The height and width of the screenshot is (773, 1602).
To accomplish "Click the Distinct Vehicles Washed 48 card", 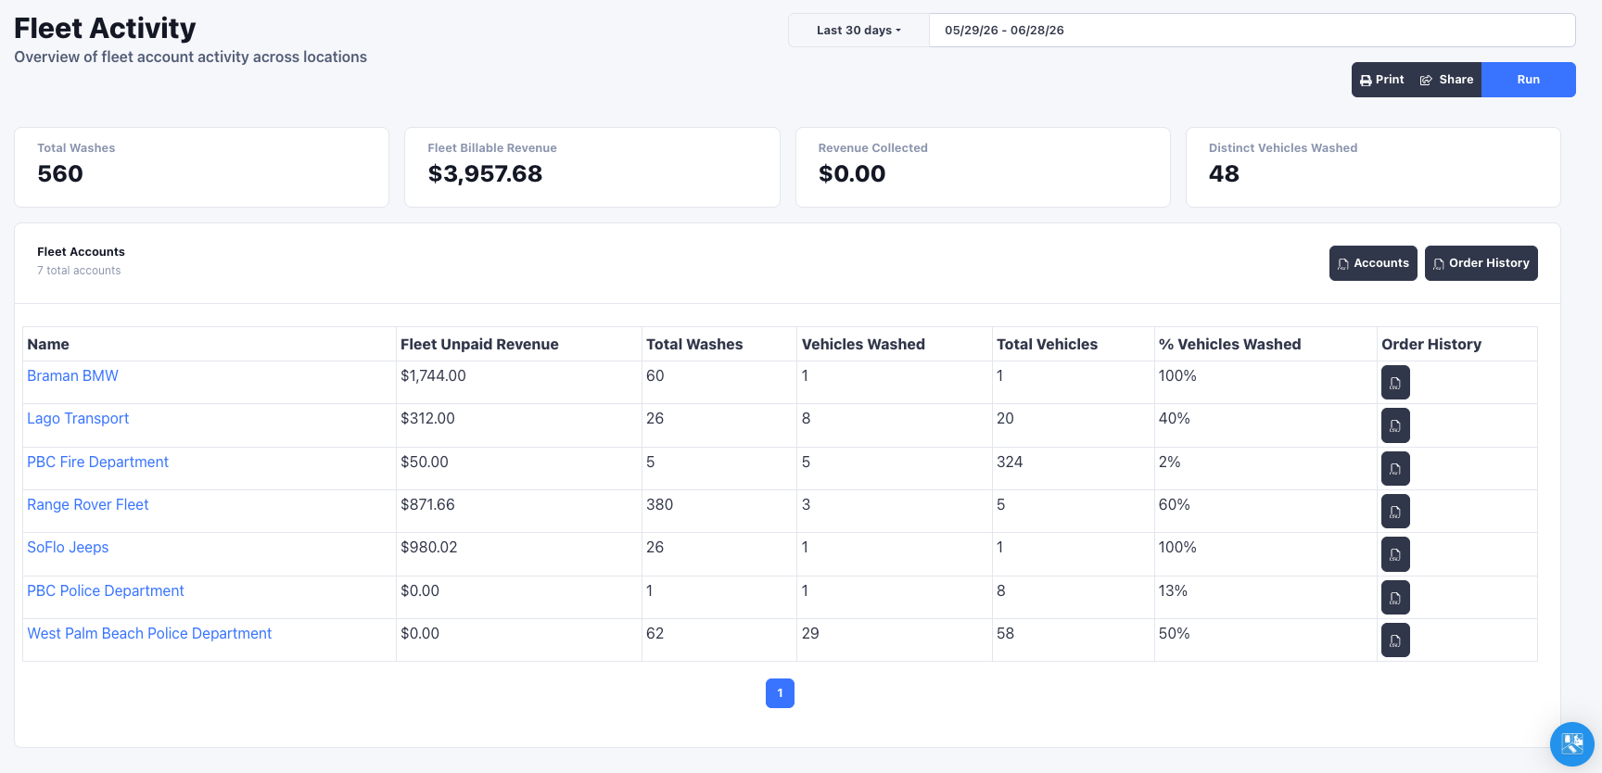I will click(1373, 167).
